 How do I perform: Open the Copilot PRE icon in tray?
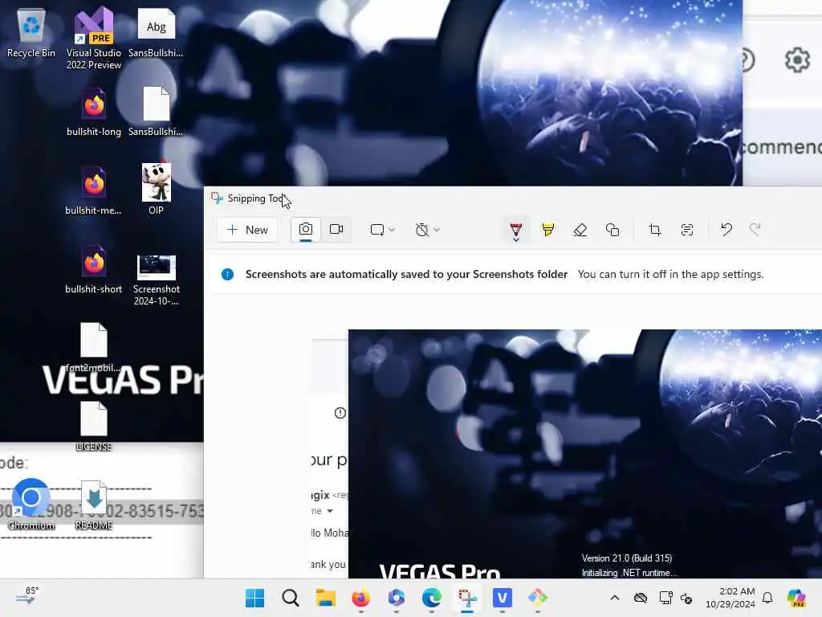(x=796, y=598)
